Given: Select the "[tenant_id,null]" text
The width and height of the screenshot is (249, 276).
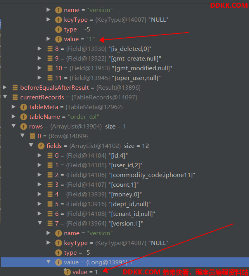Looking at the screenshot, I should 132,214.
